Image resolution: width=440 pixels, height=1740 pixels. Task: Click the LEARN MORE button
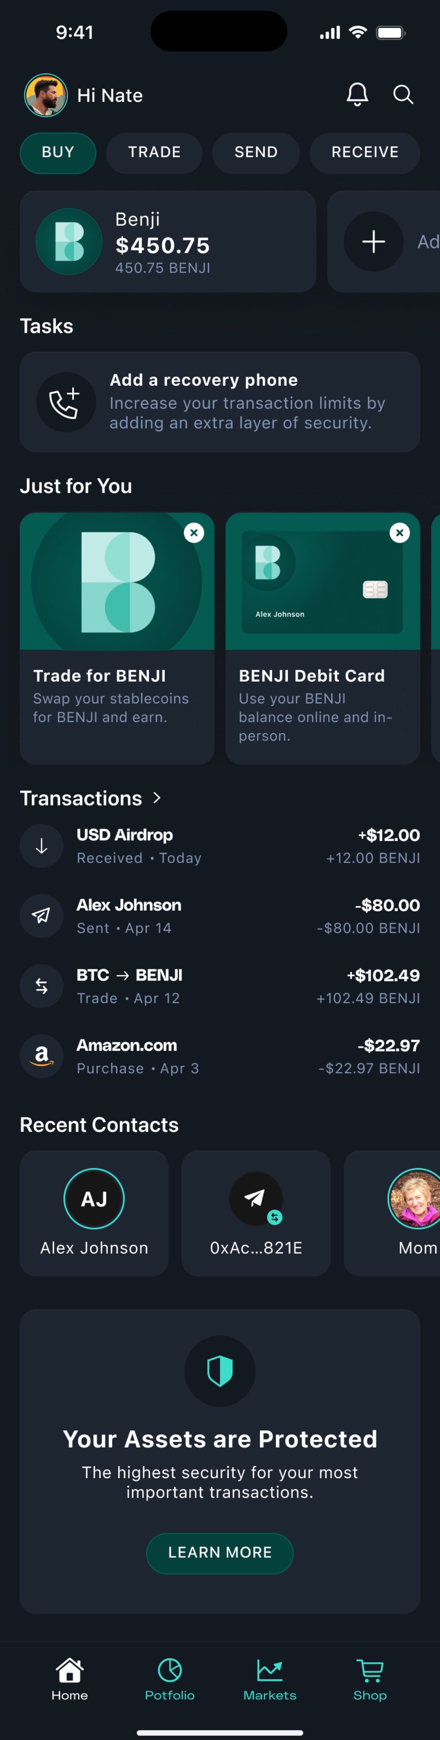[x=220, y=1553]
